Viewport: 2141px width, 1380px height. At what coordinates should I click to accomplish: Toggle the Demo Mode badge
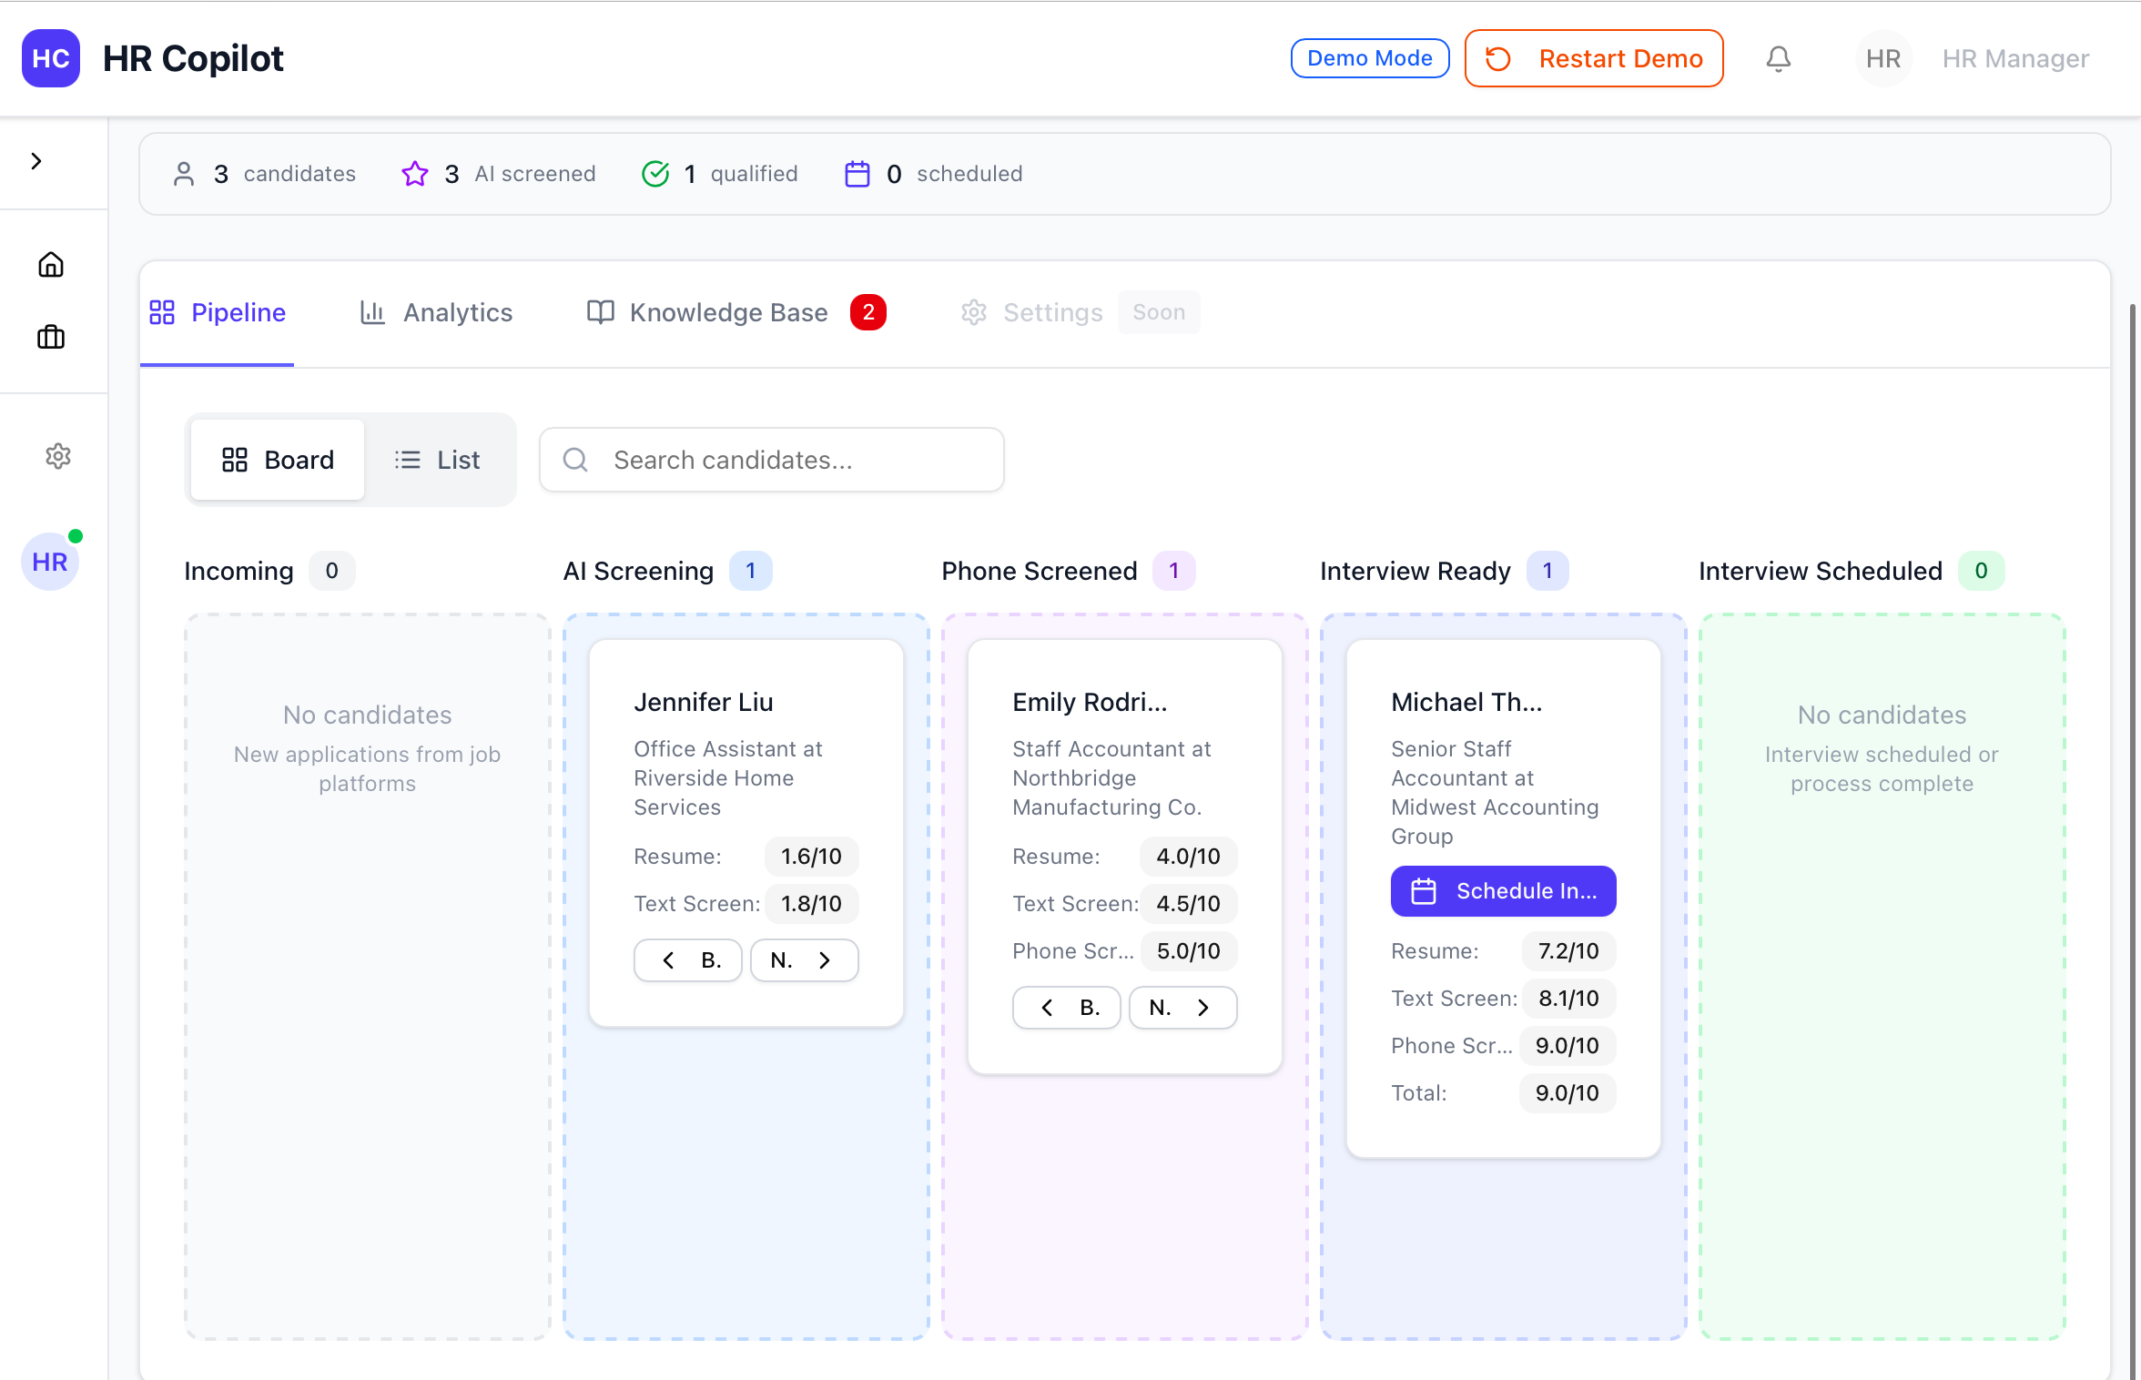coord(1369,58)
